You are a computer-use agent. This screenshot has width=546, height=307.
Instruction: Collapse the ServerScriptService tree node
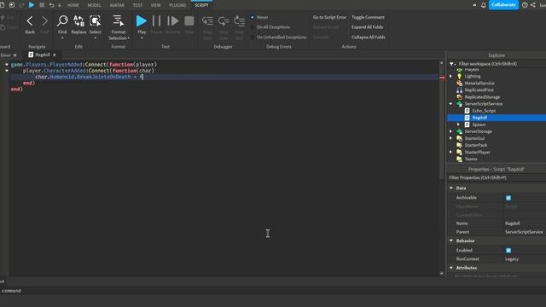[x=451, y=104]
